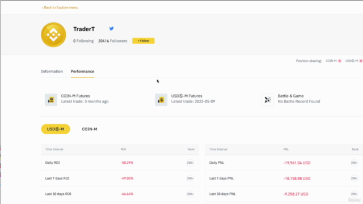Click the Rank header in ROI table

(191, 149)
